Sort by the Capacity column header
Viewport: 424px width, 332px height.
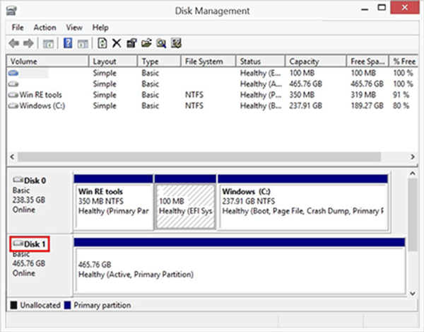point(316,62)
